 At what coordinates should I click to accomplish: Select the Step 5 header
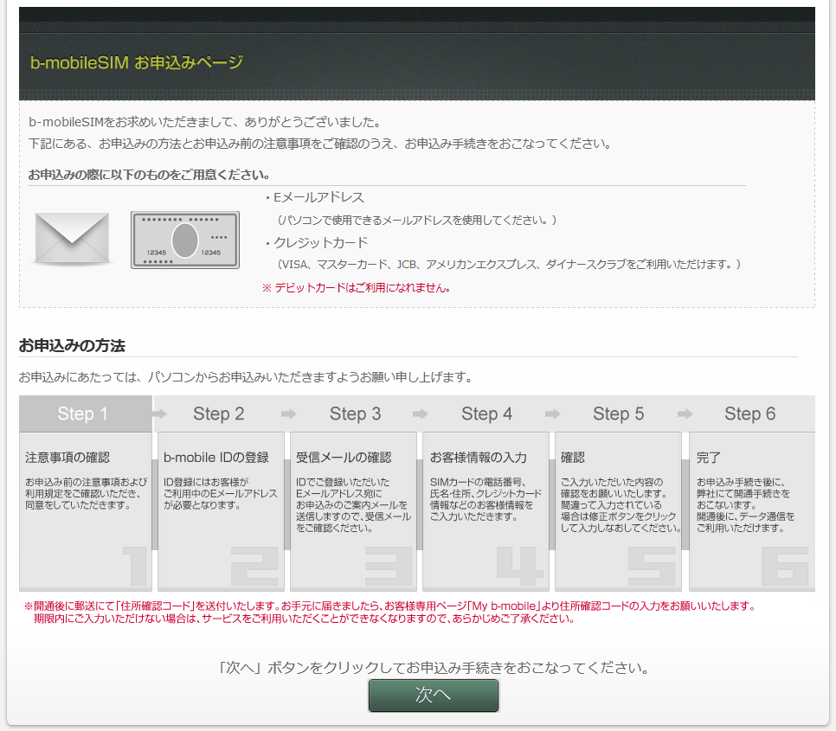coord(619,414)
